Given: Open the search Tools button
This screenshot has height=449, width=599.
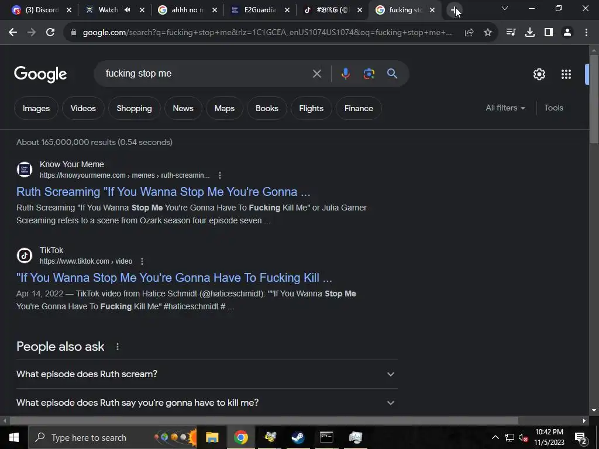Looking at the screenshot, I should [553, 108].
